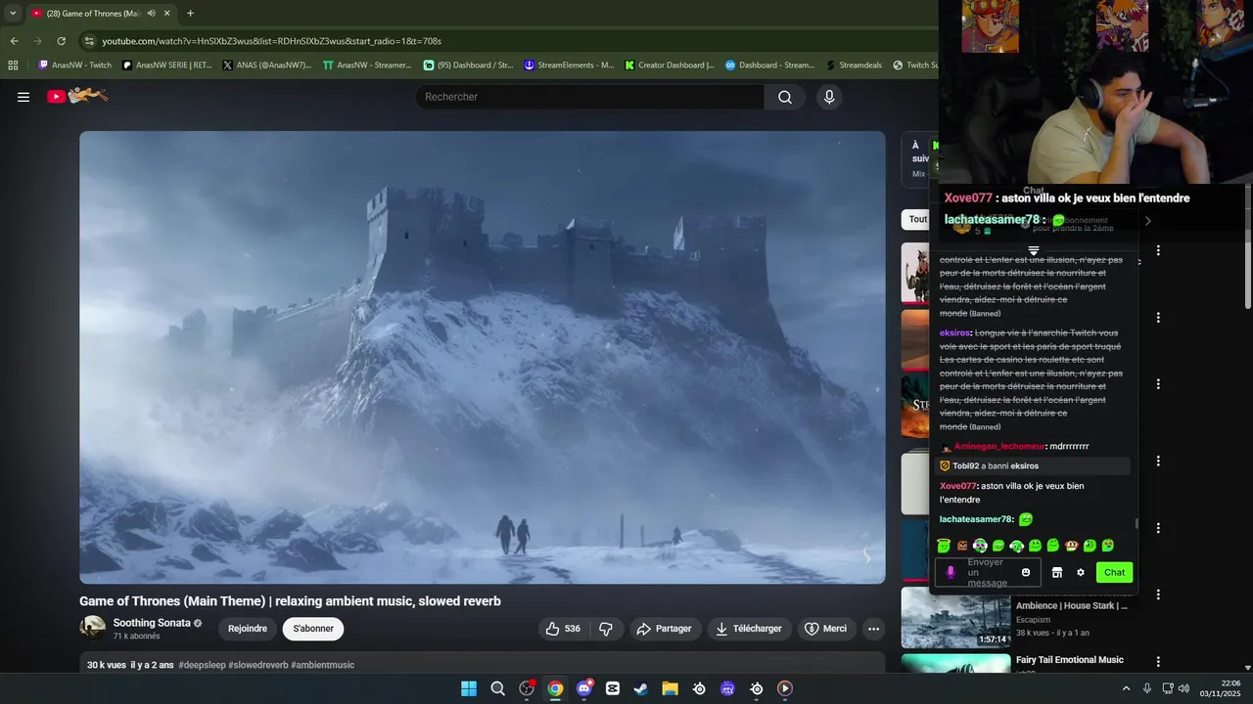Expand the Chrome tab search dropdown
Screen dimensions: 1253x704
[x=13, y=14]
